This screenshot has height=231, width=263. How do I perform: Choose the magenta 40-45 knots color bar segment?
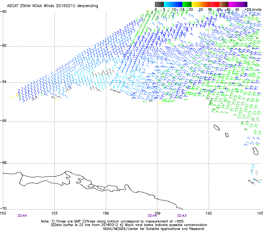point(233,4)
